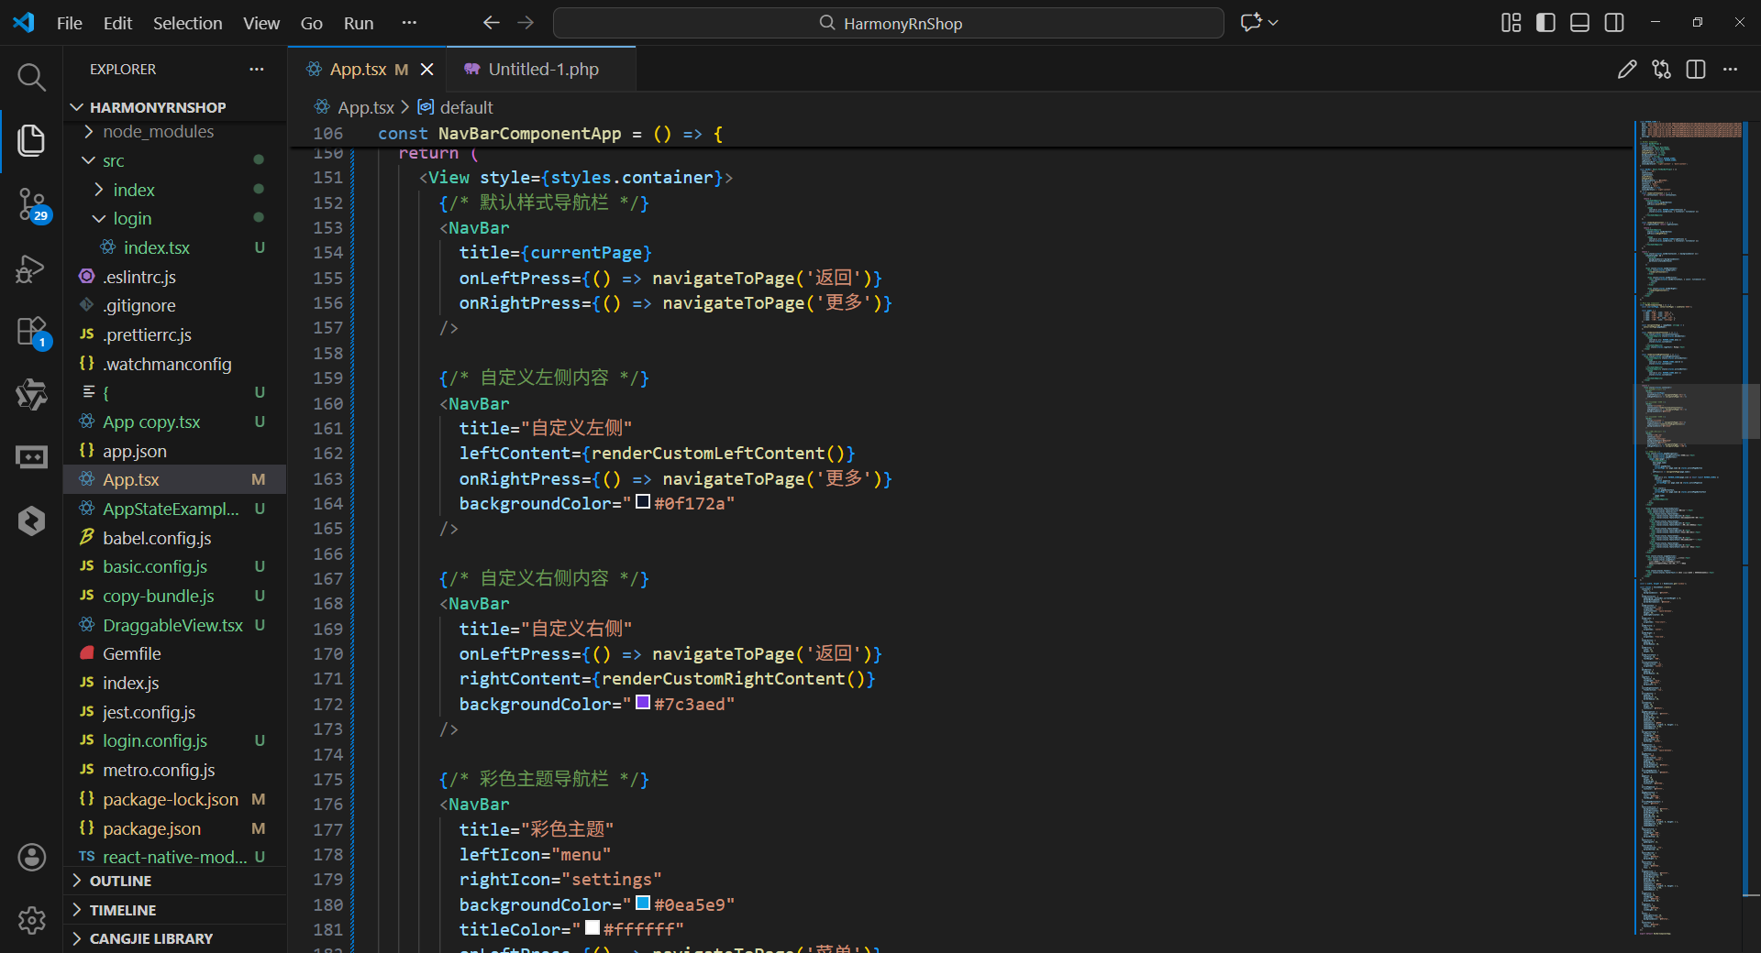Open the Edit menu
This screenshot has width=1761, height=953.
click(x=117, y=23)
